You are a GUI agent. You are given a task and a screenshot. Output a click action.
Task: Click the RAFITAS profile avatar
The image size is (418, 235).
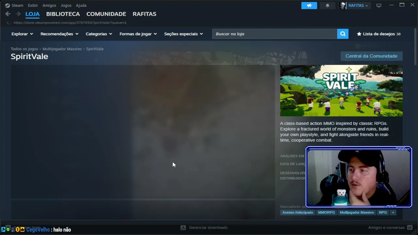[343, 6]
